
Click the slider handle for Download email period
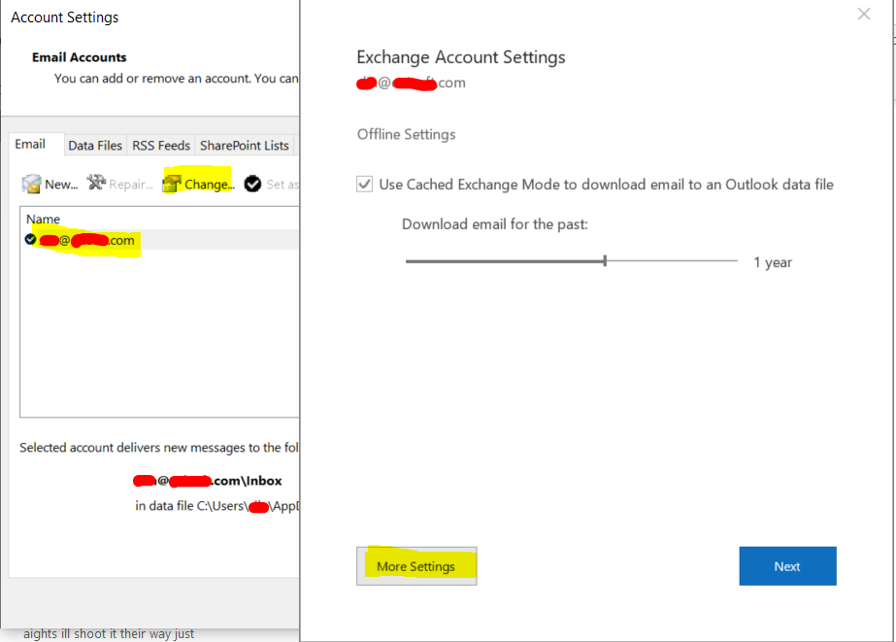605,261
